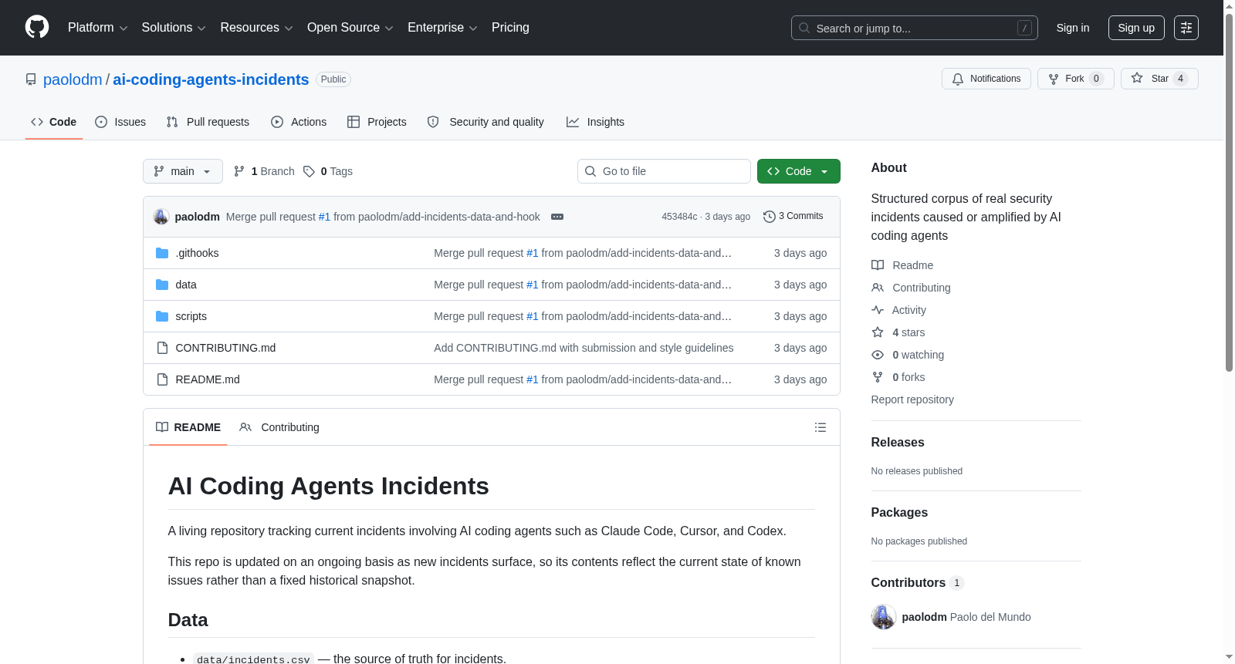The width and height of the screenshot is (1235, 664).
Task: Open the paolodm owner link
Action: (x=73, y=79)
